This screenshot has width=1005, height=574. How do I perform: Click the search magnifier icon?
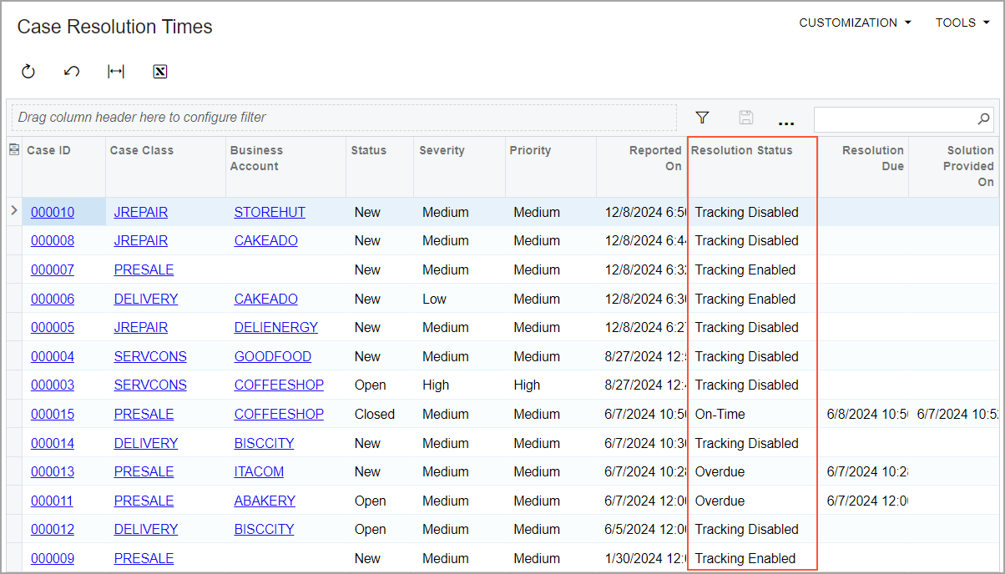pyautogui.click(x=984, y=118)
